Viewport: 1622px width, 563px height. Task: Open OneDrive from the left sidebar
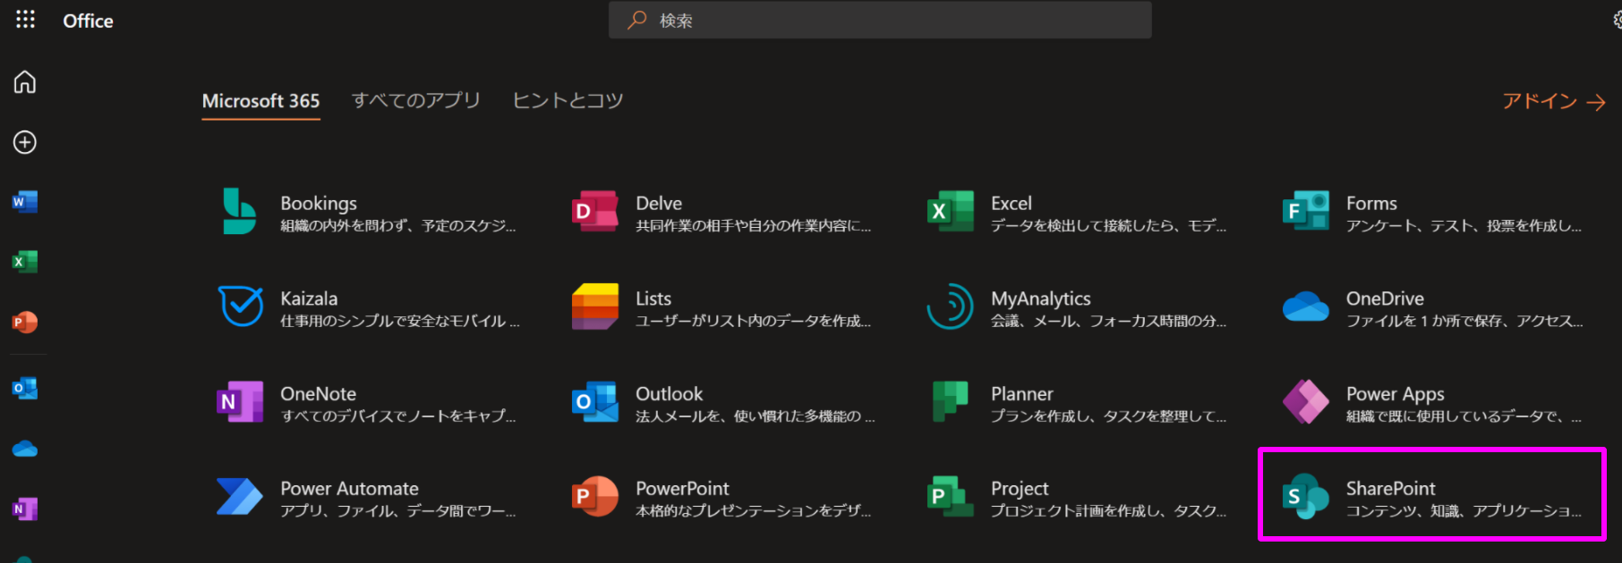point(25,449)
